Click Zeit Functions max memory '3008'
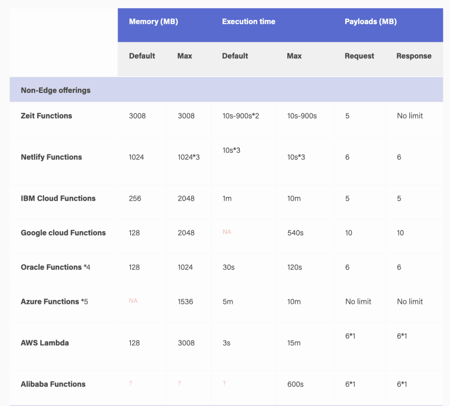Viewport: 450px width, 406px height. point(186,116)
